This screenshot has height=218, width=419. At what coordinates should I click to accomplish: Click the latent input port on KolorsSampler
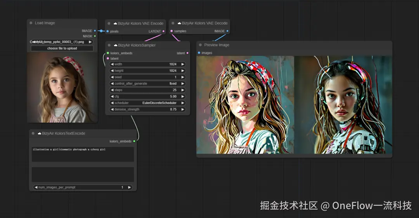point(108,59)
